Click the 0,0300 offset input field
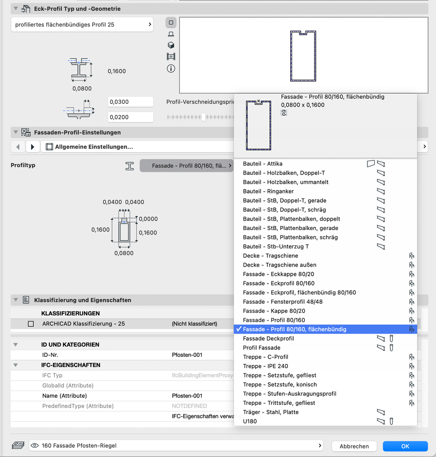This screenshot has width=436, height=457. pos(130,102)
